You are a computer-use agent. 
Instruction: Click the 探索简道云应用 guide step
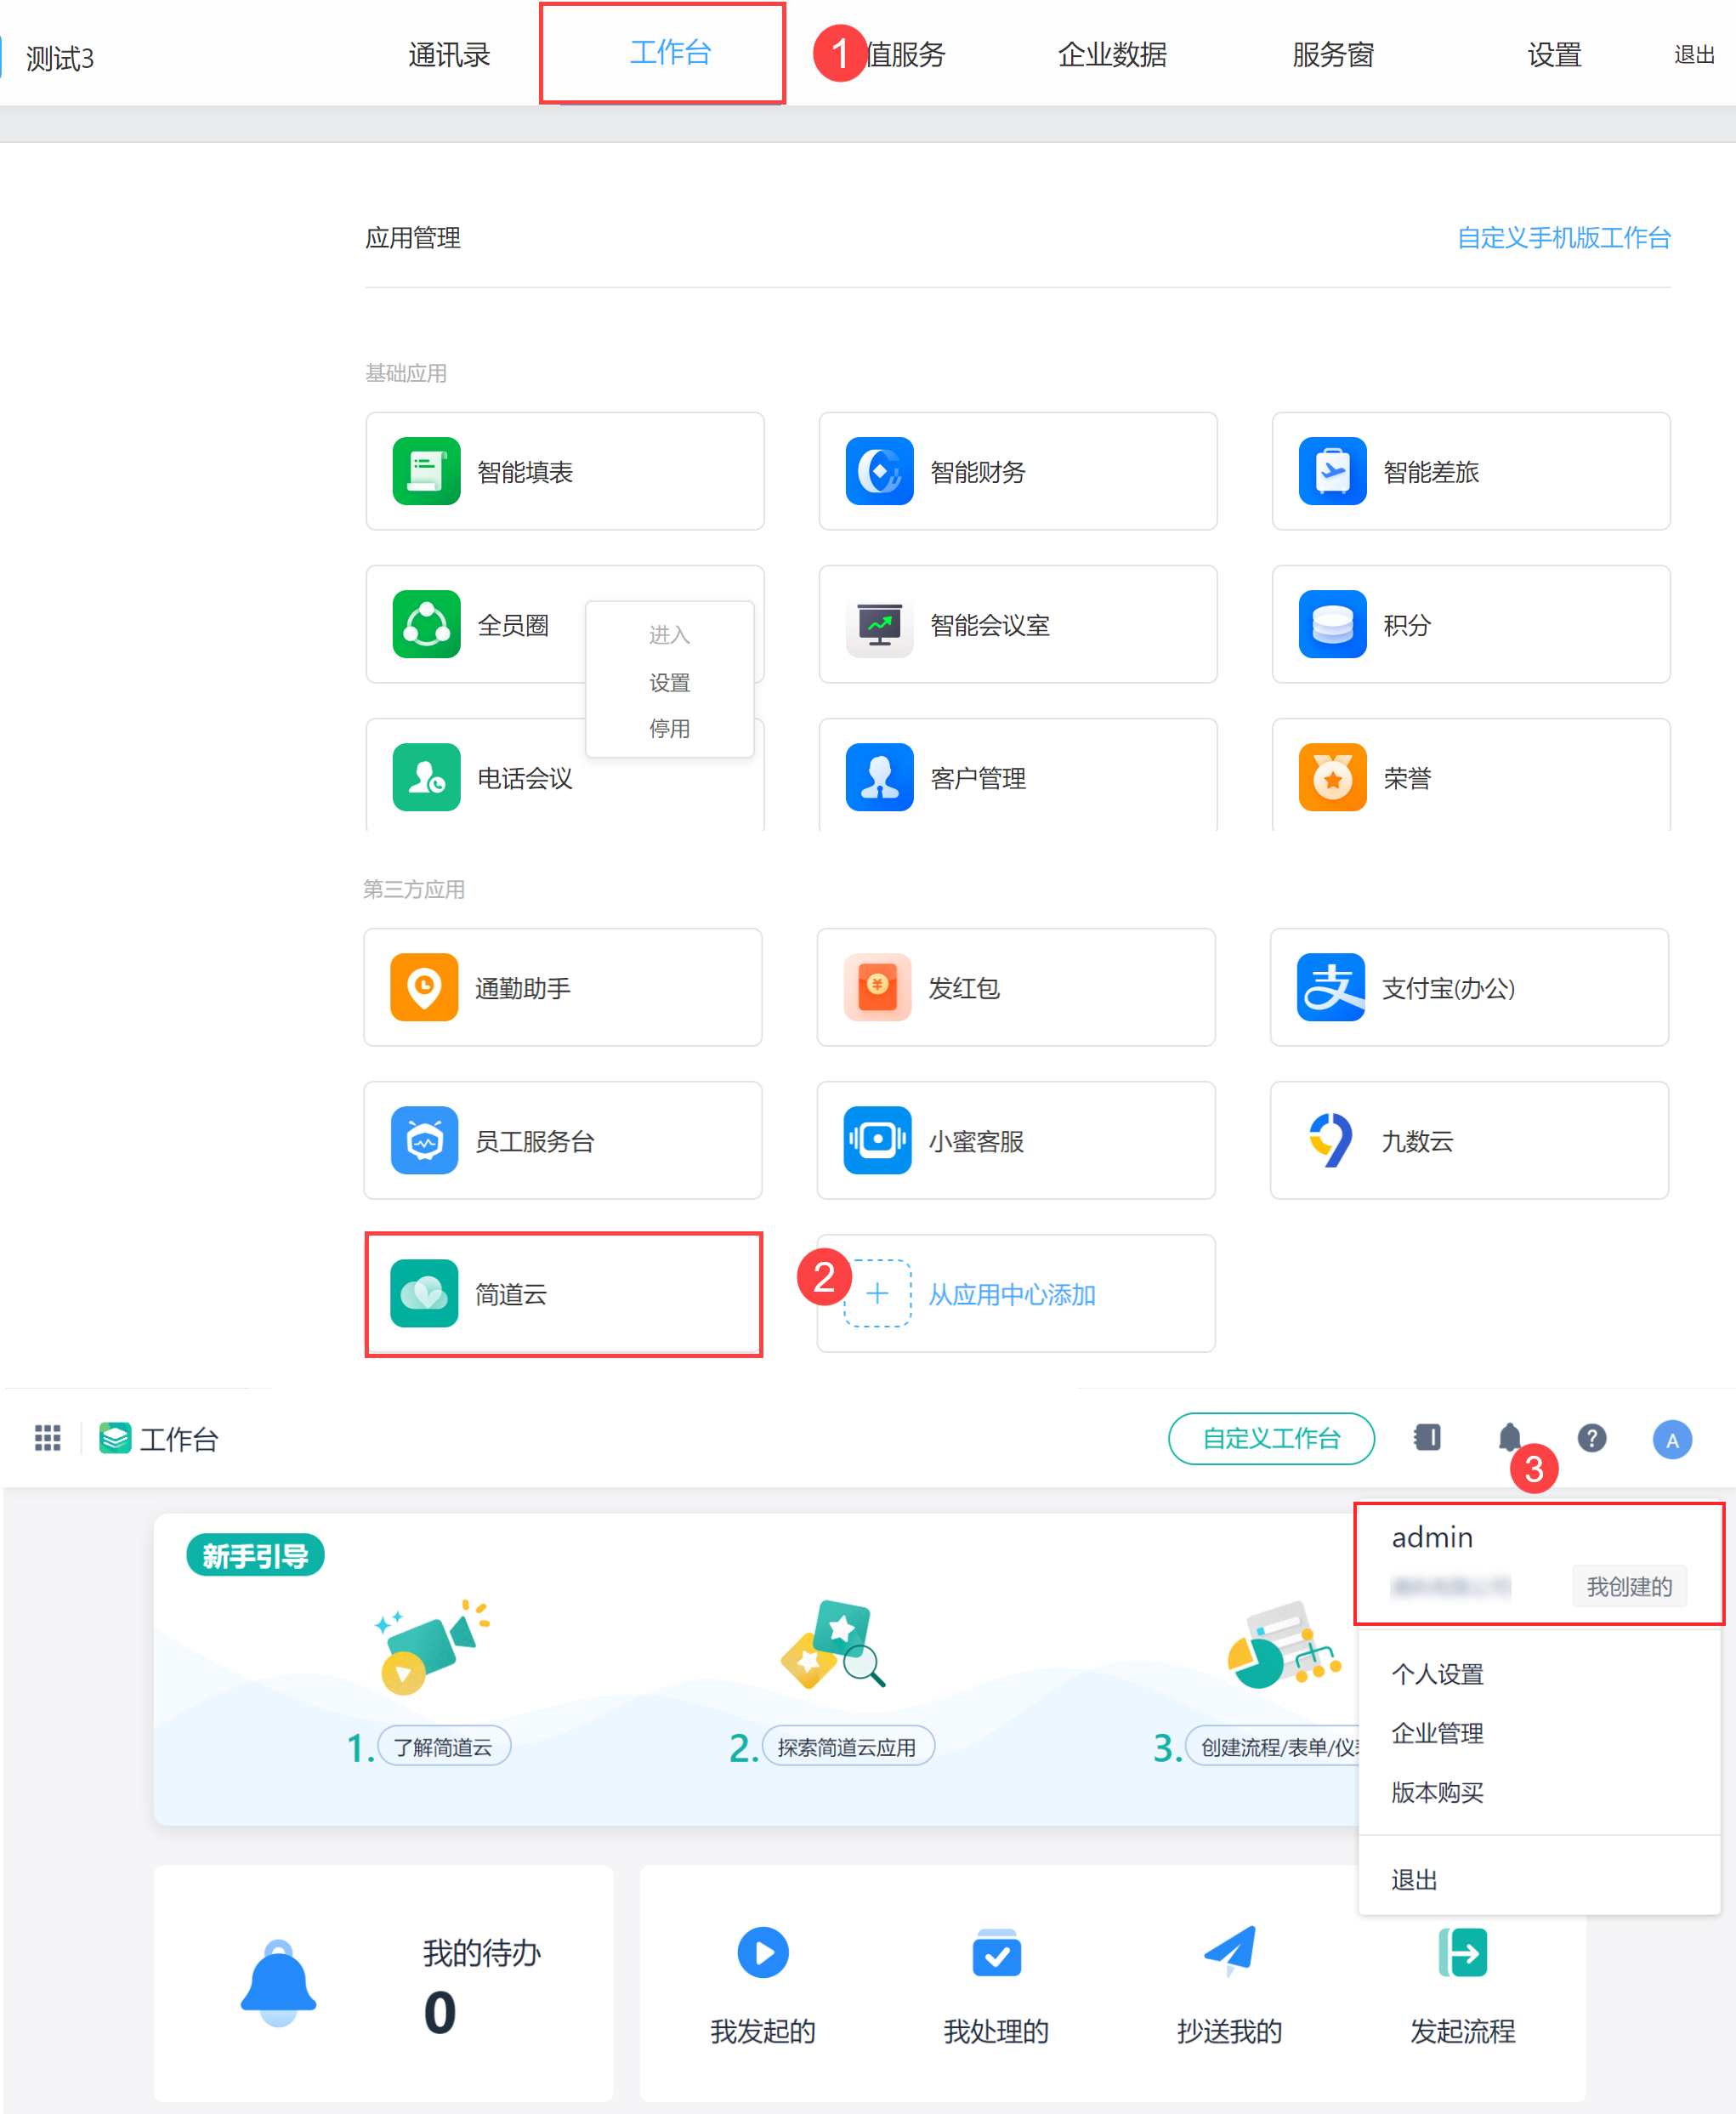pos(848,1746)
